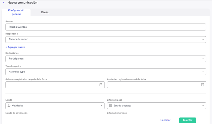The image size is (212, 124).
Task: Click the Estado de impresión label
Action: coord(117,113)
